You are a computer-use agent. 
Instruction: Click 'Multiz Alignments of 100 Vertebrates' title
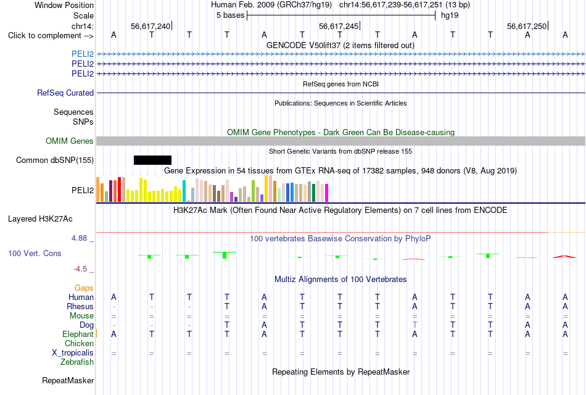tap(340, 280)
